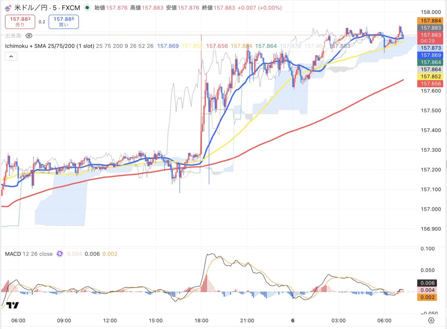The height and width of the screenshot is (329, 447).
Task: Click the 09:00 time axis label
Action: (x=64, y=320)
